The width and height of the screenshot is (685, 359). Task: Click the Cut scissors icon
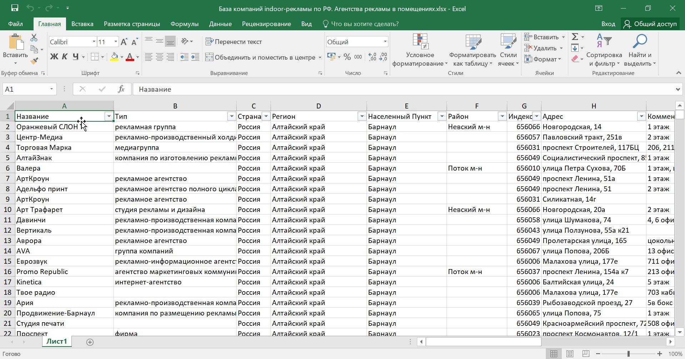34,37
